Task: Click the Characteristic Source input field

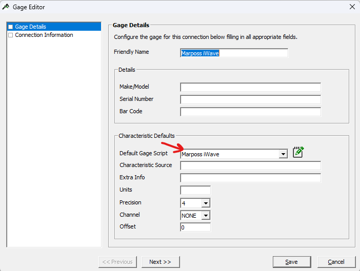Action: click(x=250, y=165)
